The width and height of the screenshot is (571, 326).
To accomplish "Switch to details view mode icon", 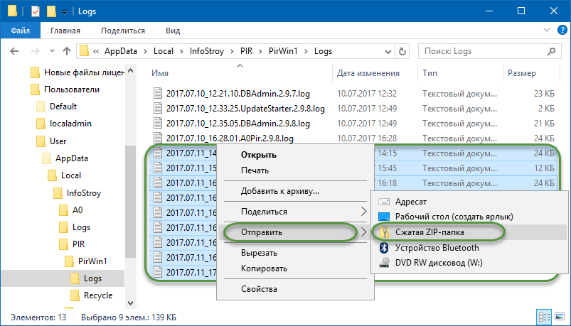I will (545, 317).
